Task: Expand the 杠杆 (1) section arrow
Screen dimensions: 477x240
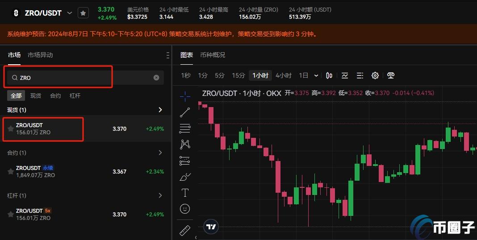Action: click(x=160, y=195)
